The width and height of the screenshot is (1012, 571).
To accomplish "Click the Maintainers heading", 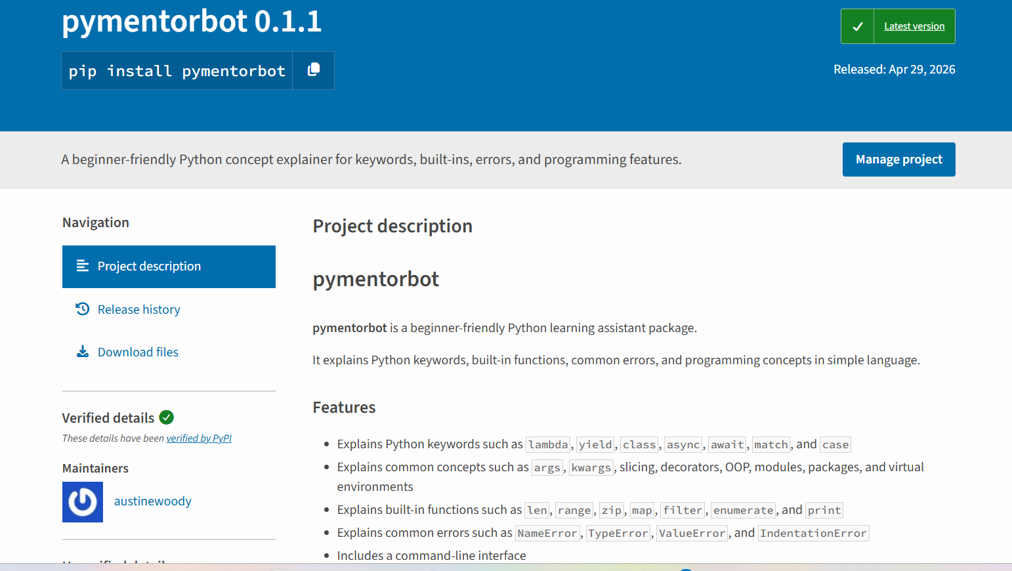I will click(x=95, y=468).
